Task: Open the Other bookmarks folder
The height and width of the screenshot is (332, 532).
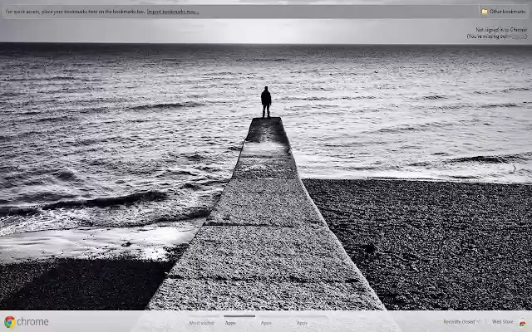Action: [503, 12]
